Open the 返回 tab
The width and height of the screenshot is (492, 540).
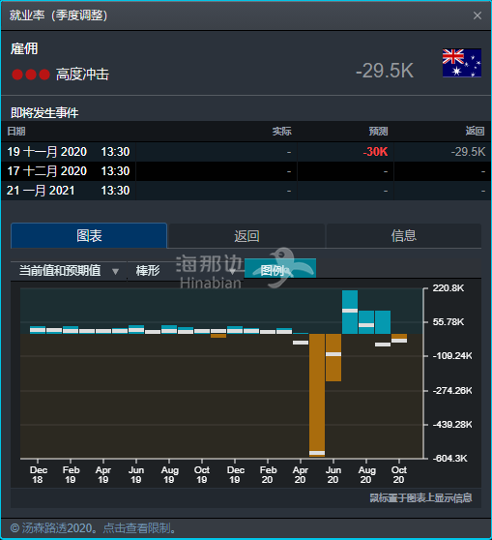(x=246, y=236)
